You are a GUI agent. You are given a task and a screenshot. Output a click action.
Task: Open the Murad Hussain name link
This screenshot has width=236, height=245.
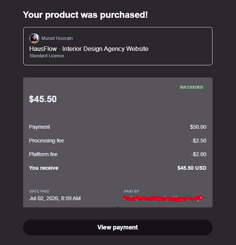[x=57, y=38]
